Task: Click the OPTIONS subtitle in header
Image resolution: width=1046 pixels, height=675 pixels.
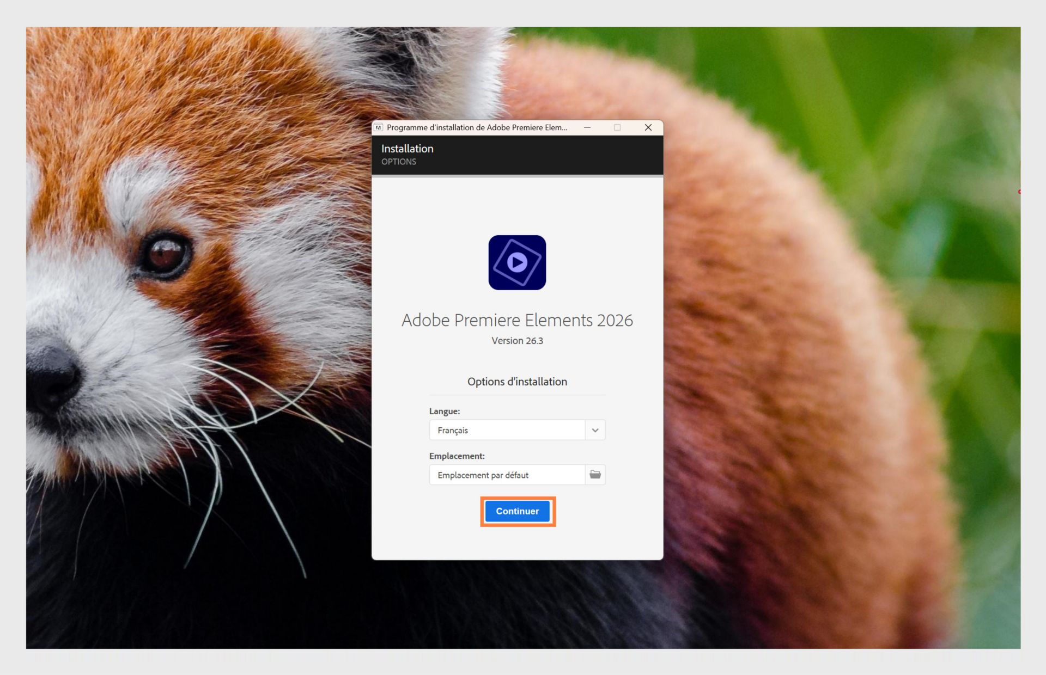Action: point(398,162)
